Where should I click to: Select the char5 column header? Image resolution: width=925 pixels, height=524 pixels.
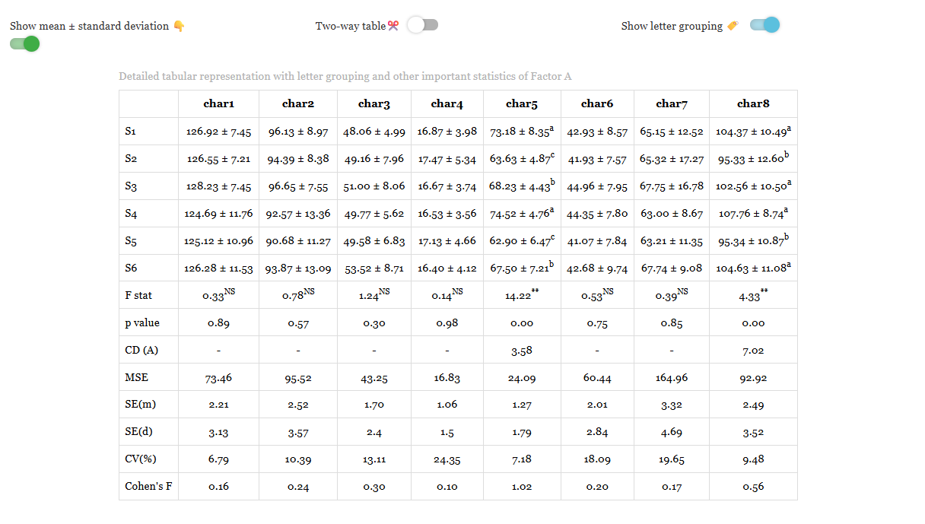pyautogui.click(x=522, y=103)
